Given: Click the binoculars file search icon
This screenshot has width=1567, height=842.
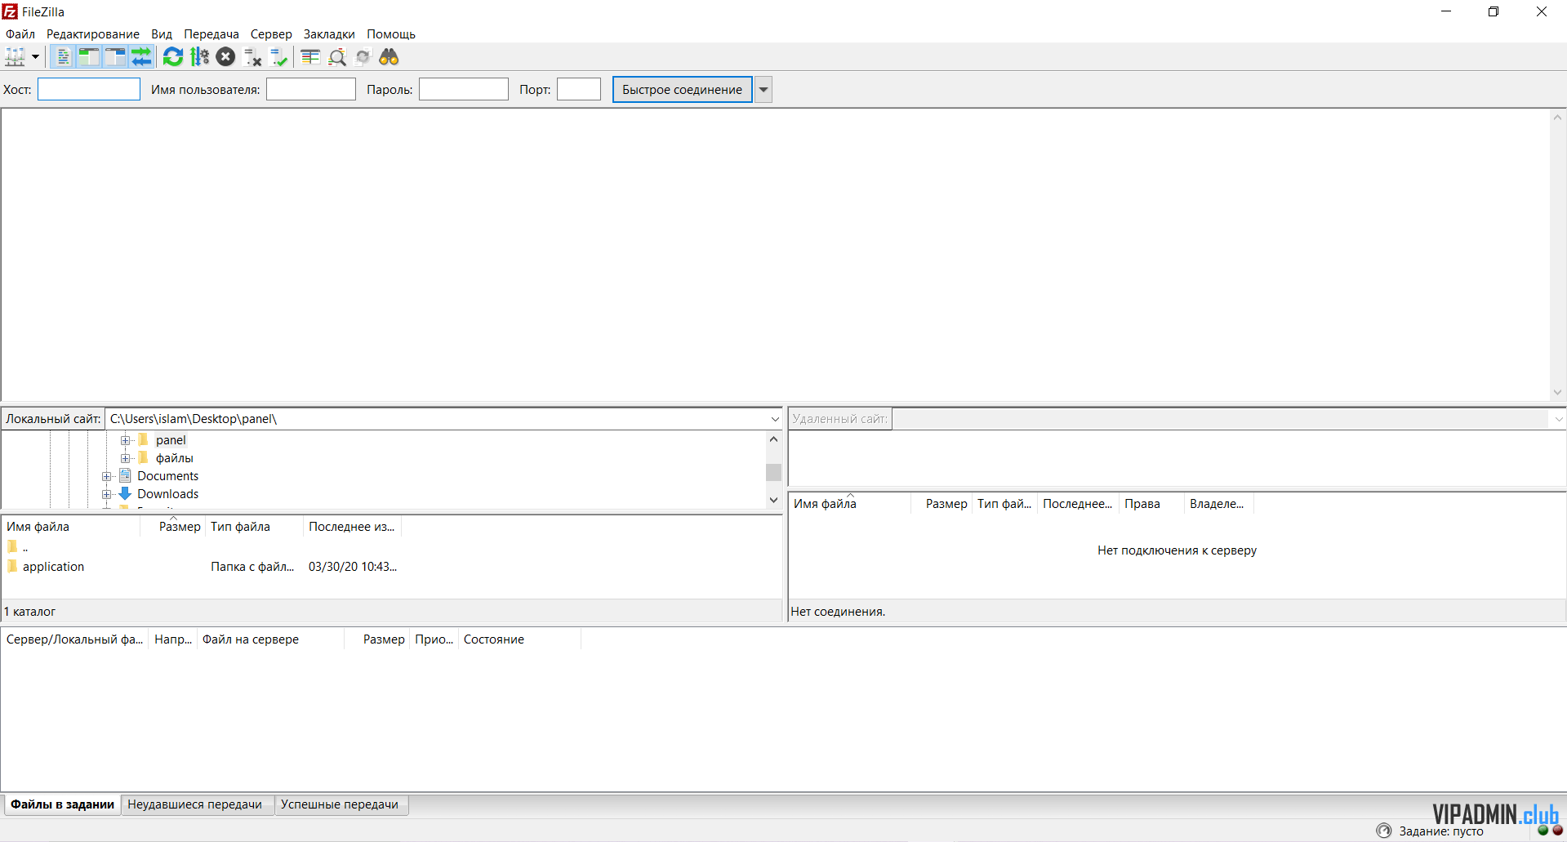Looking at the screenshot, I should coord(389,57).
